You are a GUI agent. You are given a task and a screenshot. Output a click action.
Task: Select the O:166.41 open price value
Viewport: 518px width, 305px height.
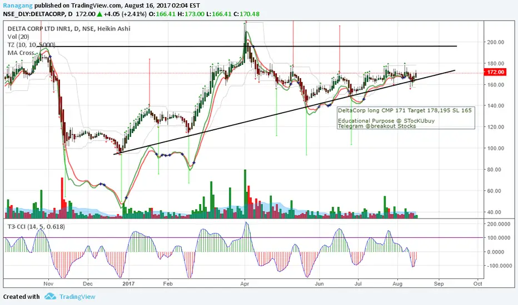coord(162,14)
